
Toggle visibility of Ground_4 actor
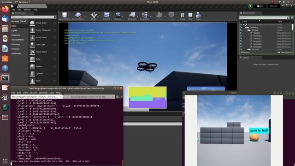coord(241,41)
